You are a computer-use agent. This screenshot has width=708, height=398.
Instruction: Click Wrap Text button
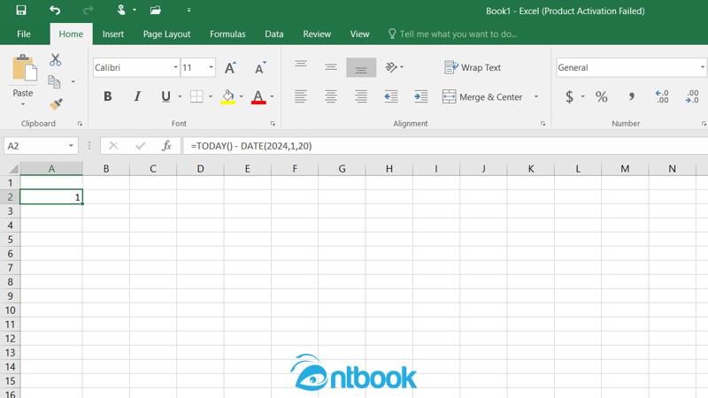click(x=473, y=67)
